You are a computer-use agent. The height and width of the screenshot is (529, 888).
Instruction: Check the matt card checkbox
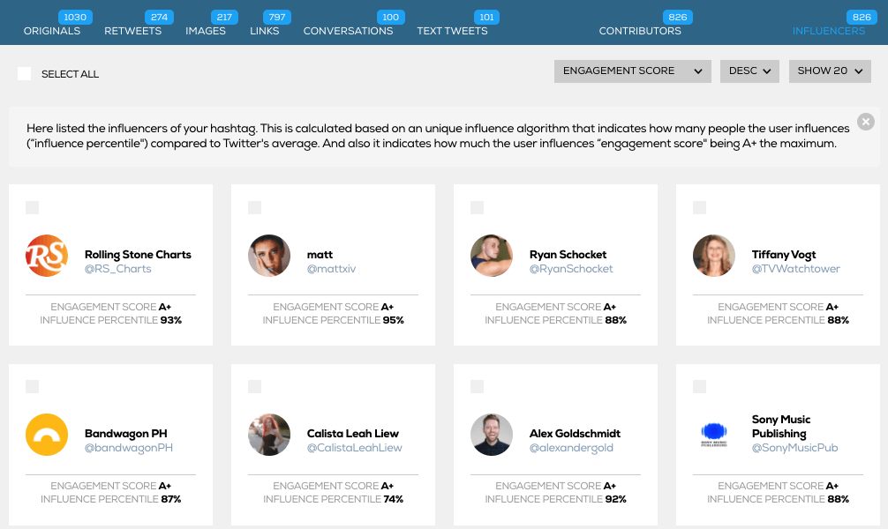click(x=255, y=208)
